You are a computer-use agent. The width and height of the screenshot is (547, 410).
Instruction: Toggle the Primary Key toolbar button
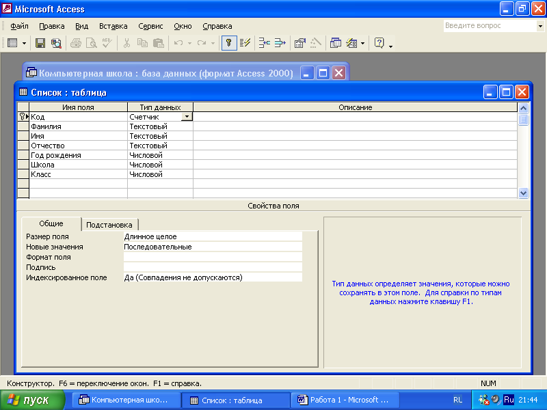(x=229, y=43)
